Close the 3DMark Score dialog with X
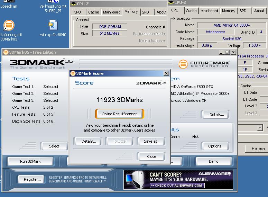Screen dimensions: 268x197 click(x=166, y=73)
